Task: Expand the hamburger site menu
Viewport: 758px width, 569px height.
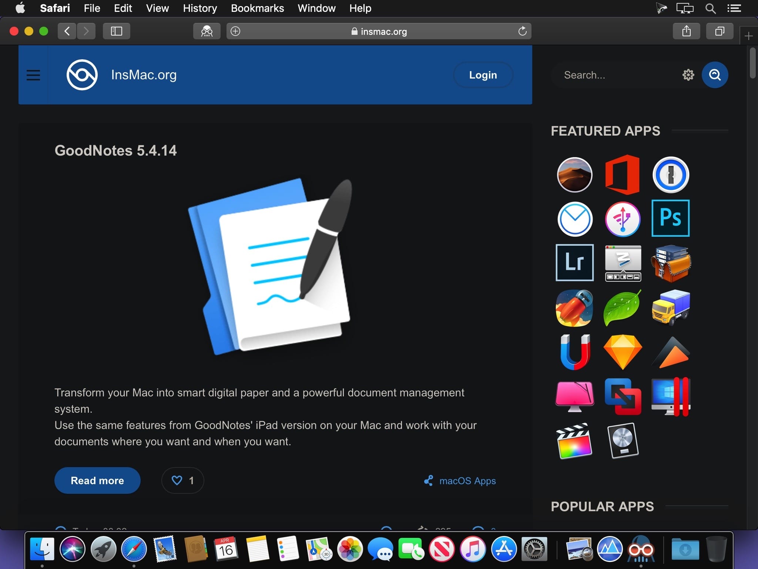Action: 33,75
